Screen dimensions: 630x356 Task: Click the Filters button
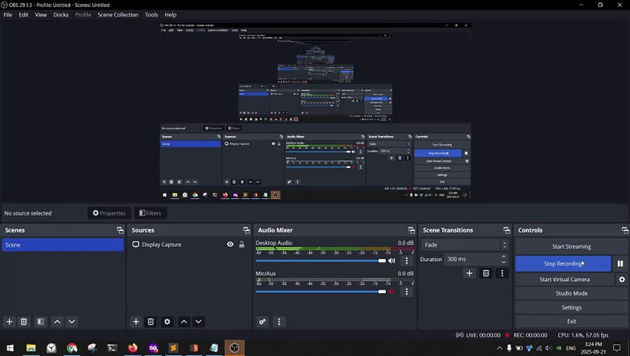150,213
